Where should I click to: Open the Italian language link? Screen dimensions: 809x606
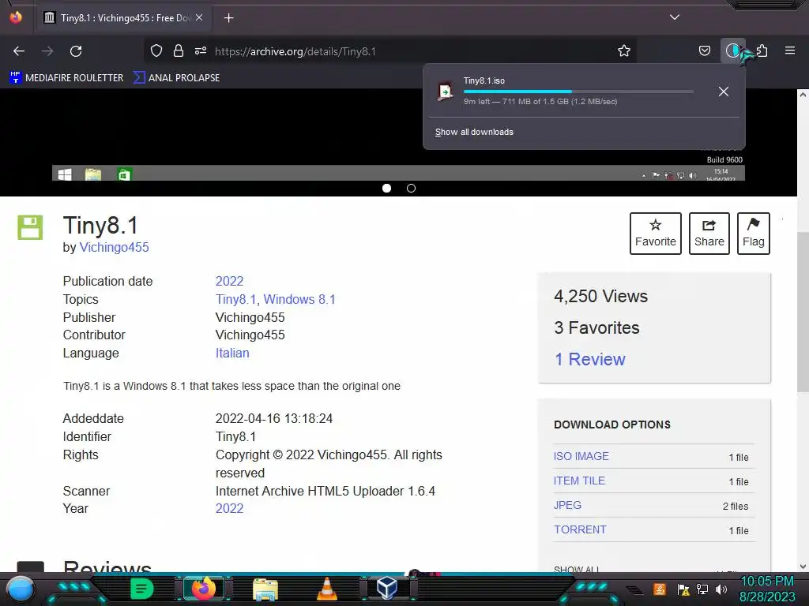[x=232, y=353]
